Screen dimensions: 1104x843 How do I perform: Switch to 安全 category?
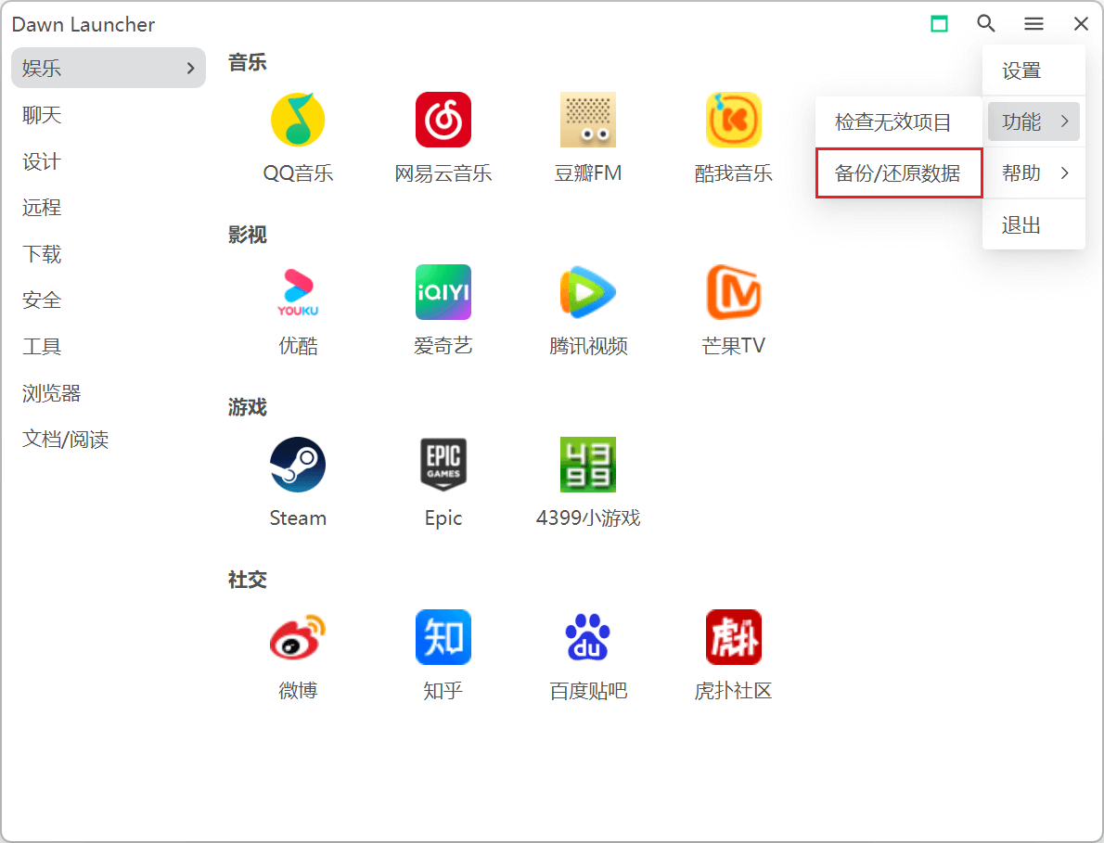[109, 300]
